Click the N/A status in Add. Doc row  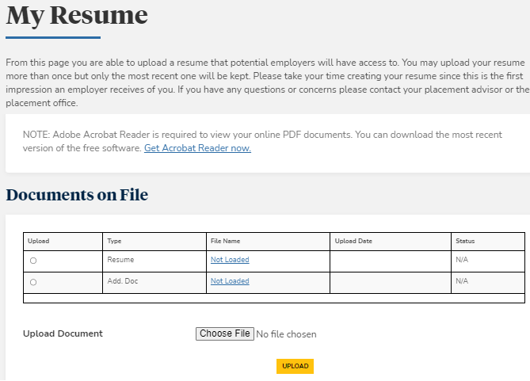(462, 281)
